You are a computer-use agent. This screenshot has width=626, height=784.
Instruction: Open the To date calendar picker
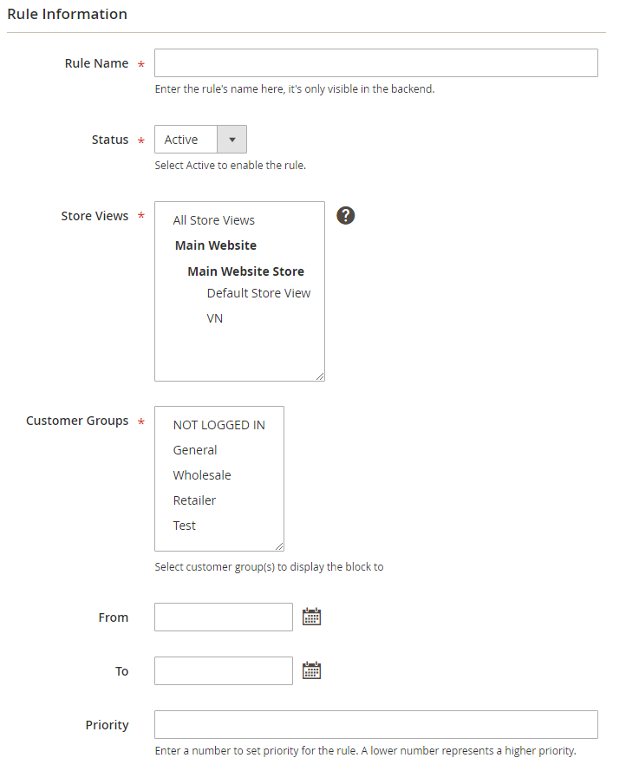[x=311, y=670]
